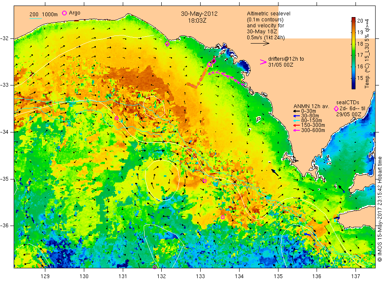385x282 pixels.
Task: Click the Argo float marker near 131°E 33.7°S
Action: tap(117, 118)
